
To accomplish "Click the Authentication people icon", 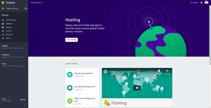I will tap(3, 20).
